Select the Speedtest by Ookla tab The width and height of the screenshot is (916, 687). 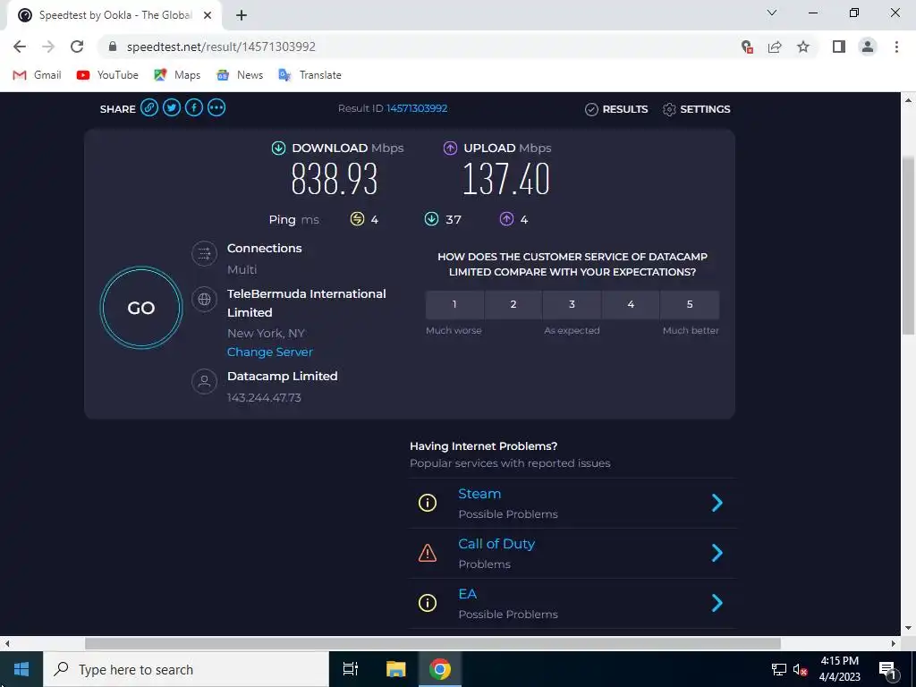(x=114, y=16)
